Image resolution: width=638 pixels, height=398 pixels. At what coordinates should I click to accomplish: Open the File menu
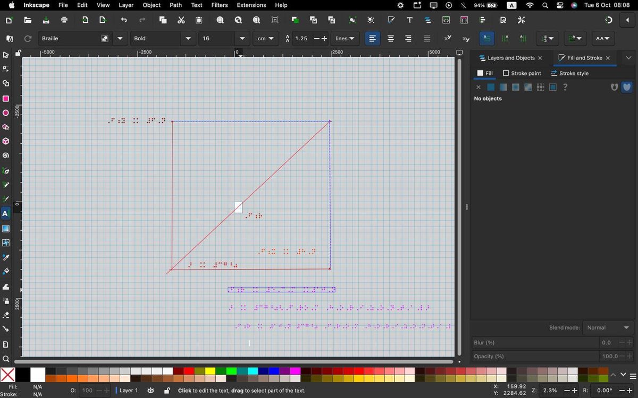click(x=63, y=5)
